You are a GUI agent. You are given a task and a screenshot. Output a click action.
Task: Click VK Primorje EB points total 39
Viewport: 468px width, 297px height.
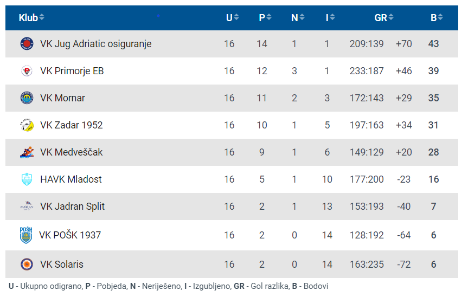(433, 71)
